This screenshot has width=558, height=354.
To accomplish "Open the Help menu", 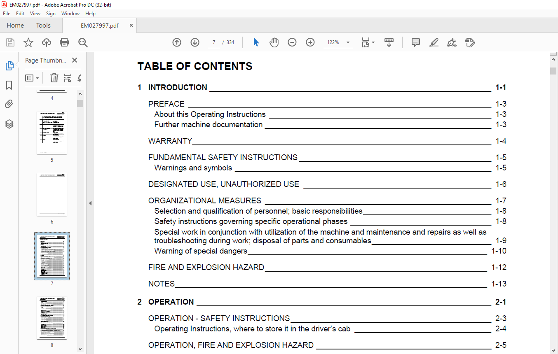I will (x=90, y=14).
